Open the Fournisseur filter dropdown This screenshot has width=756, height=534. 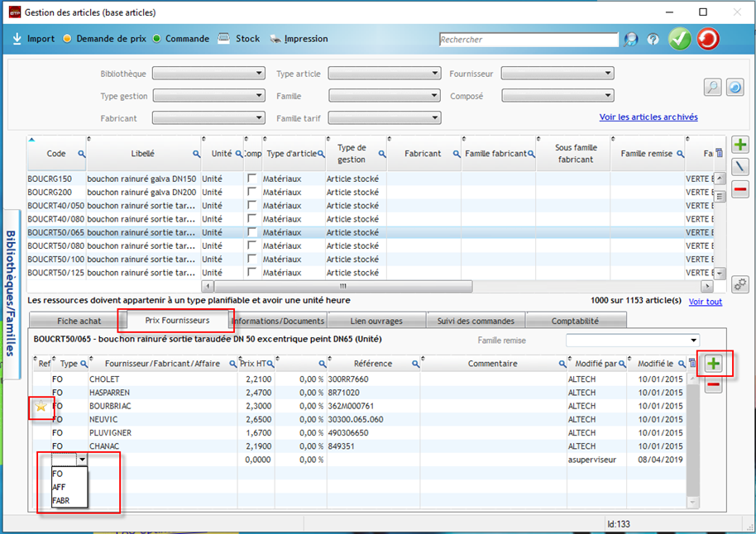click(557, 74)
